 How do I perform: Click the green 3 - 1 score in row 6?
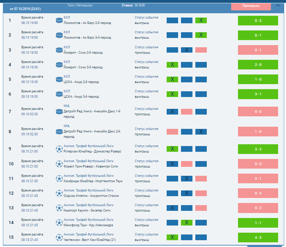tap(258, 94)
